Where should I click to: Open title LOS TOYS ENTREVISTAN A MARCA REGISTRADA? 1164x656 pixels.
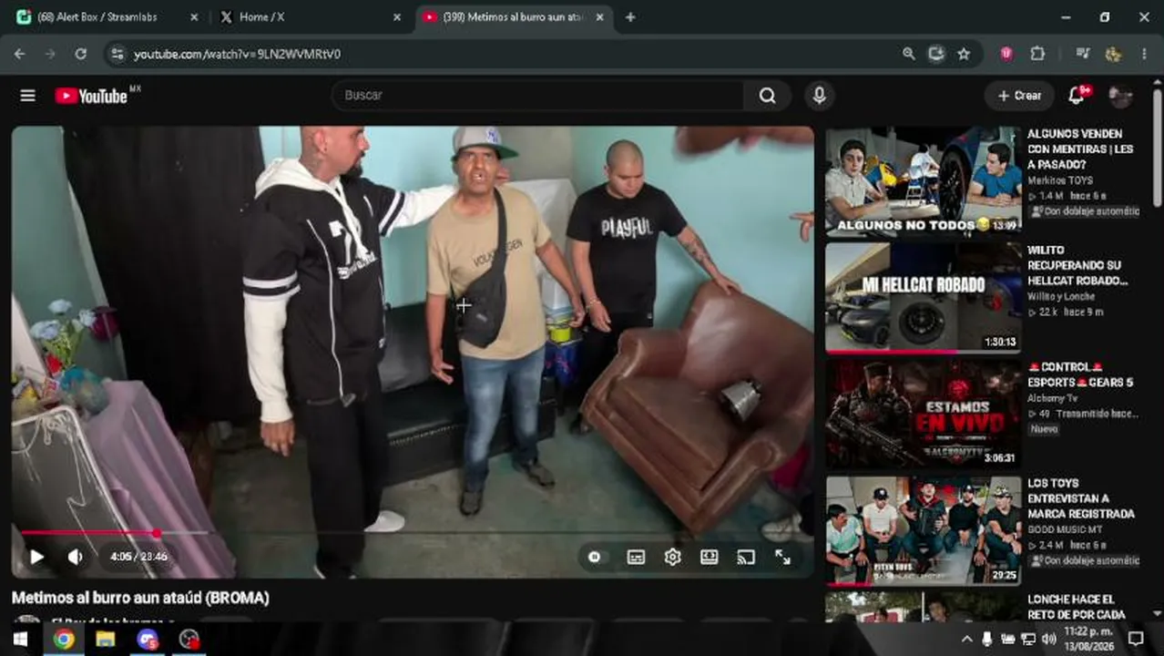point(1081,498)
